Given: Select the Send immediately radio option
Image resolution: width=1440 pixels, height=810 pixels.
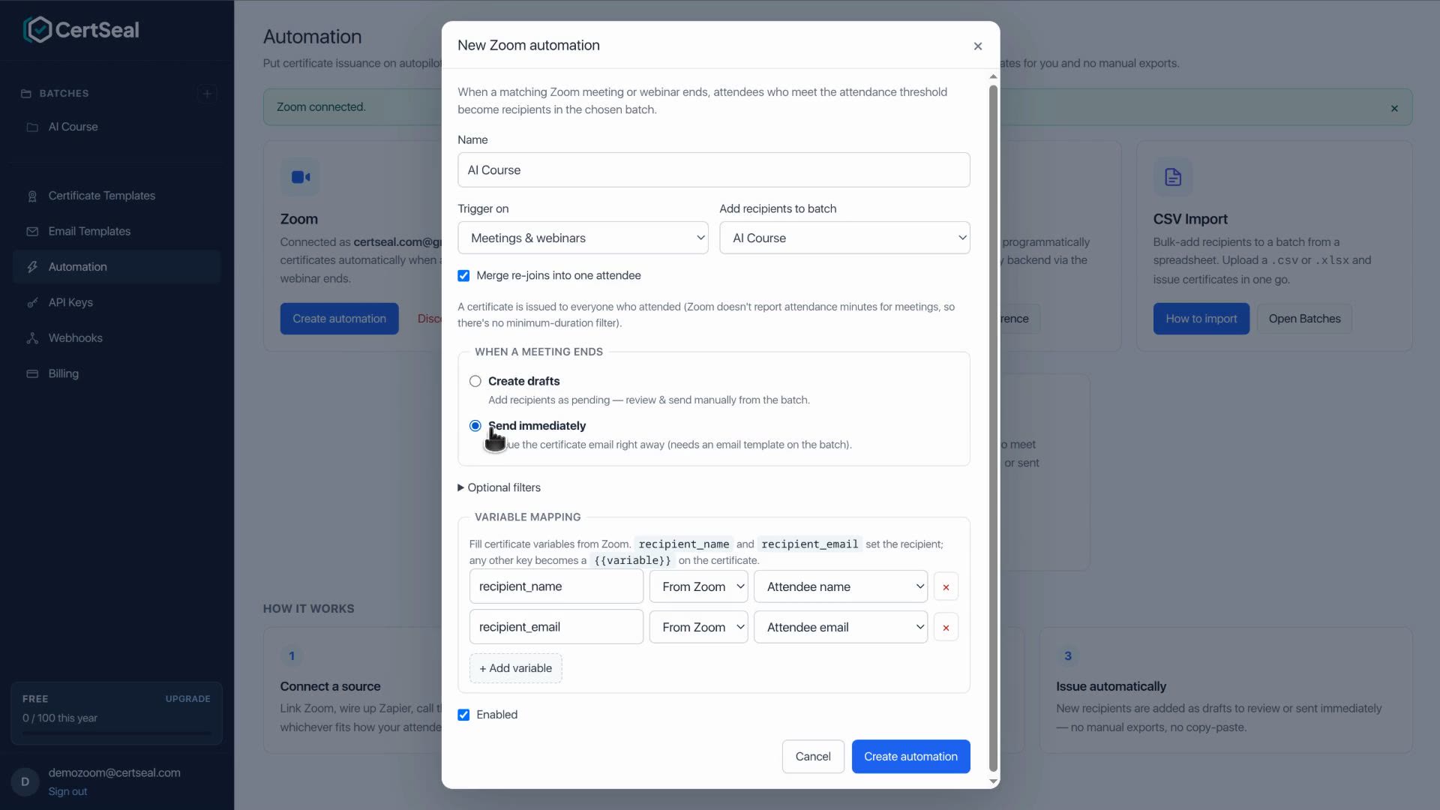Looking at the screenshot, I should pyautogui.click(x=475, y=426).
